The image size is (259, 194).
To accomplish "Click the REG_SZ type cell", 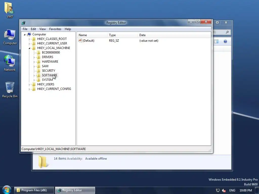I will (x=114, y=41).
